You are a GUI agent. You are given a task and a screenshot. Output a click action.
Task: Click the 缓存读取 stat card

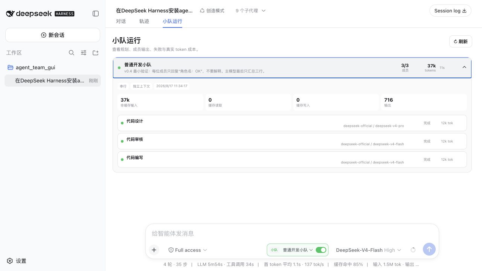248,102
